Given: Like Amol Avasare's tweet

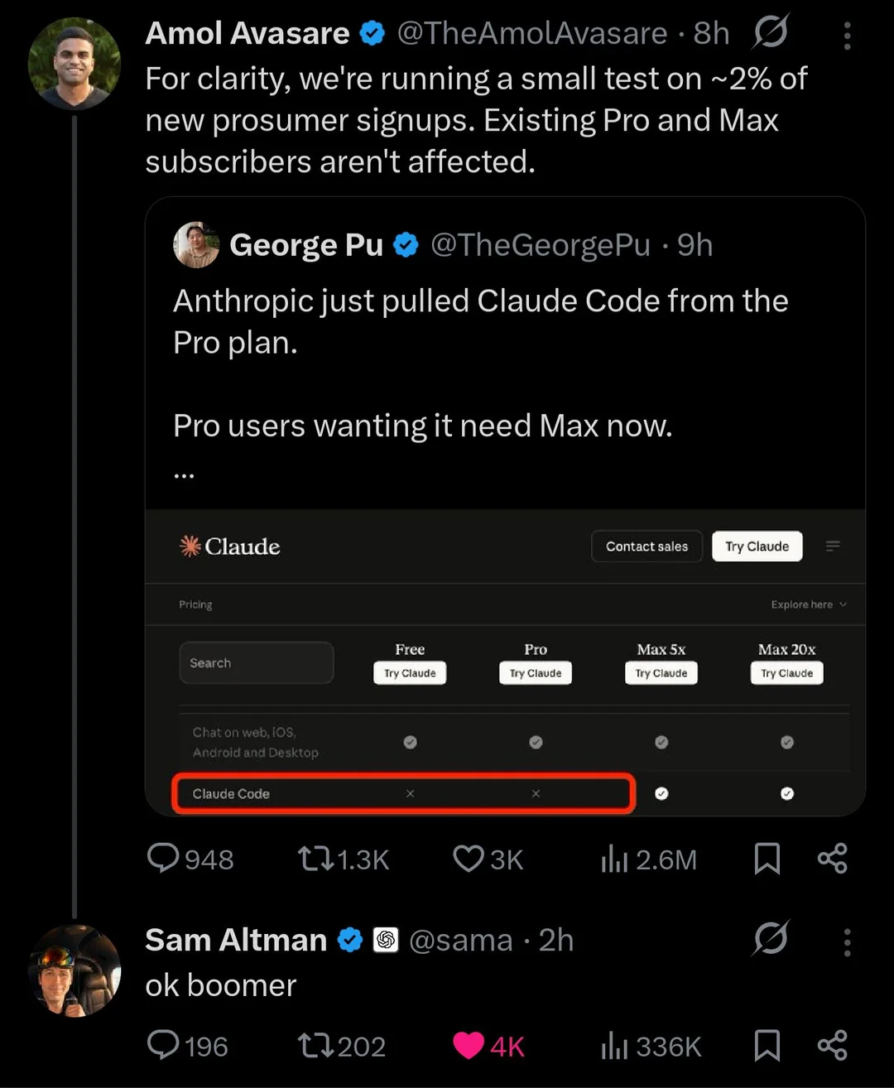Looking at the screenshot, I should pos(469,859).
